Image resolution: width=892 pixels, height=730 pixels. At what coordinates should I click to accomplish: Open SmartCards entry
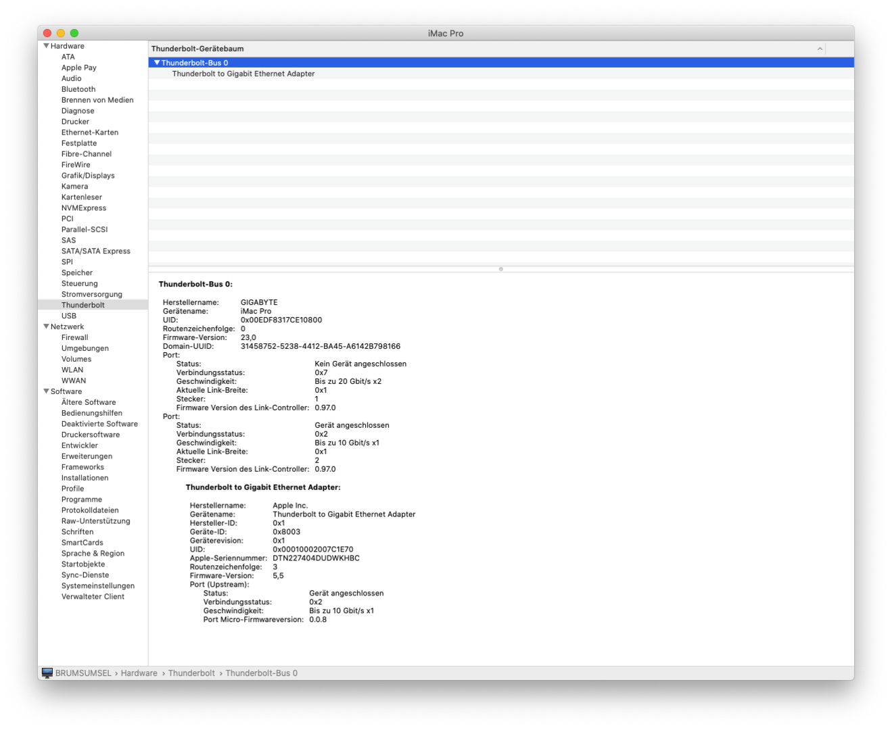(x=83, y=543)
